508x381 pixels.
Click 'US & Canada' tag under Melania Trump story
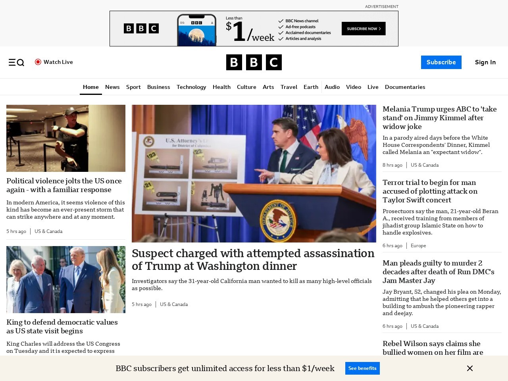click(x=425, y=165)
